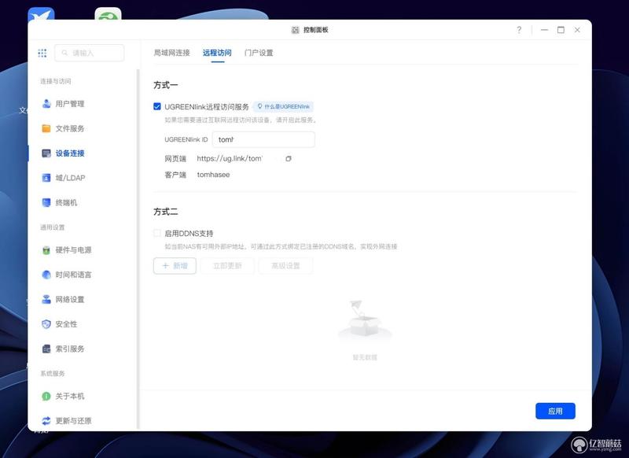
Task: Open 关于本机 page
Action: 63,396
